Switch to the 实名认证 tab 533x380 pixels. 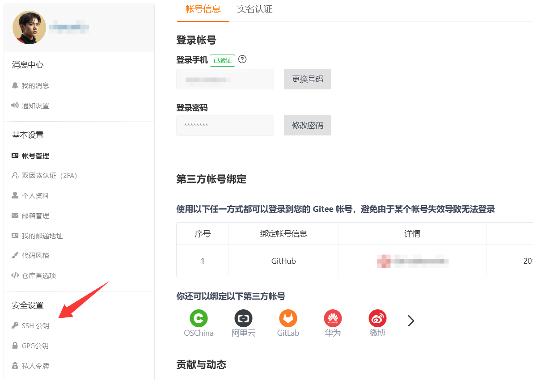(254, 9)
